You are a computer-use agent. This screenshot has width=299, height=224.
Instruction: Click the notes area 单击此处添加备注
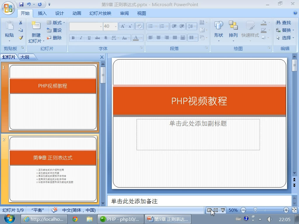[x=199, y=201]
